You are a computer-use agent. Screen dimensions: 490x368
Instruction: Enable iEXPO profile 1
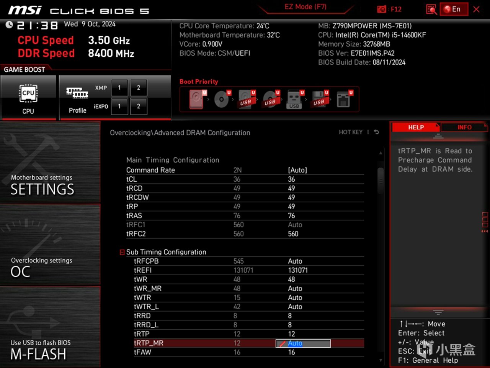point(119,106)
